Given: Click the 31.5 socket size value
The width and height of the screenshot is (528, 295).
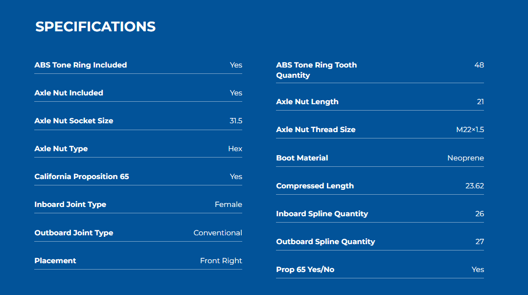Looking at the screenshot, I should pyautogui.click(x=236, y=121).
